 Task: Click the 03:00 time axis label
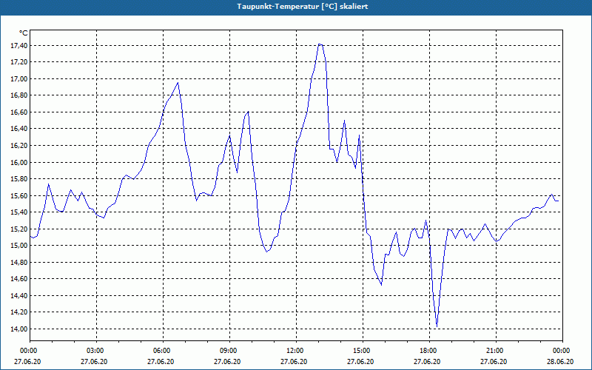click(x=97, y=351)
